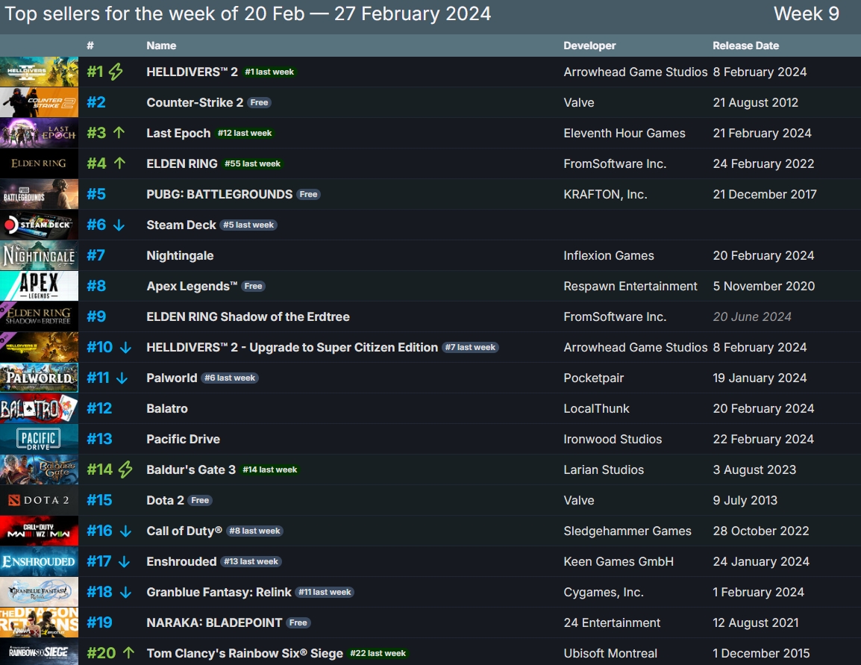Click the 'Week 9' label
861x665 pixels.
point(807,13)
